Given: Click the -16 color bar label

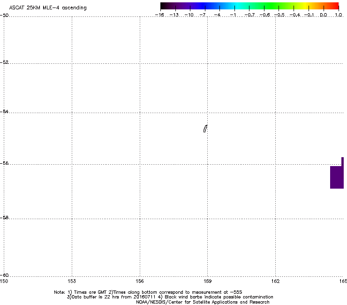Looking at the screenshot, I should click(159, 15).
